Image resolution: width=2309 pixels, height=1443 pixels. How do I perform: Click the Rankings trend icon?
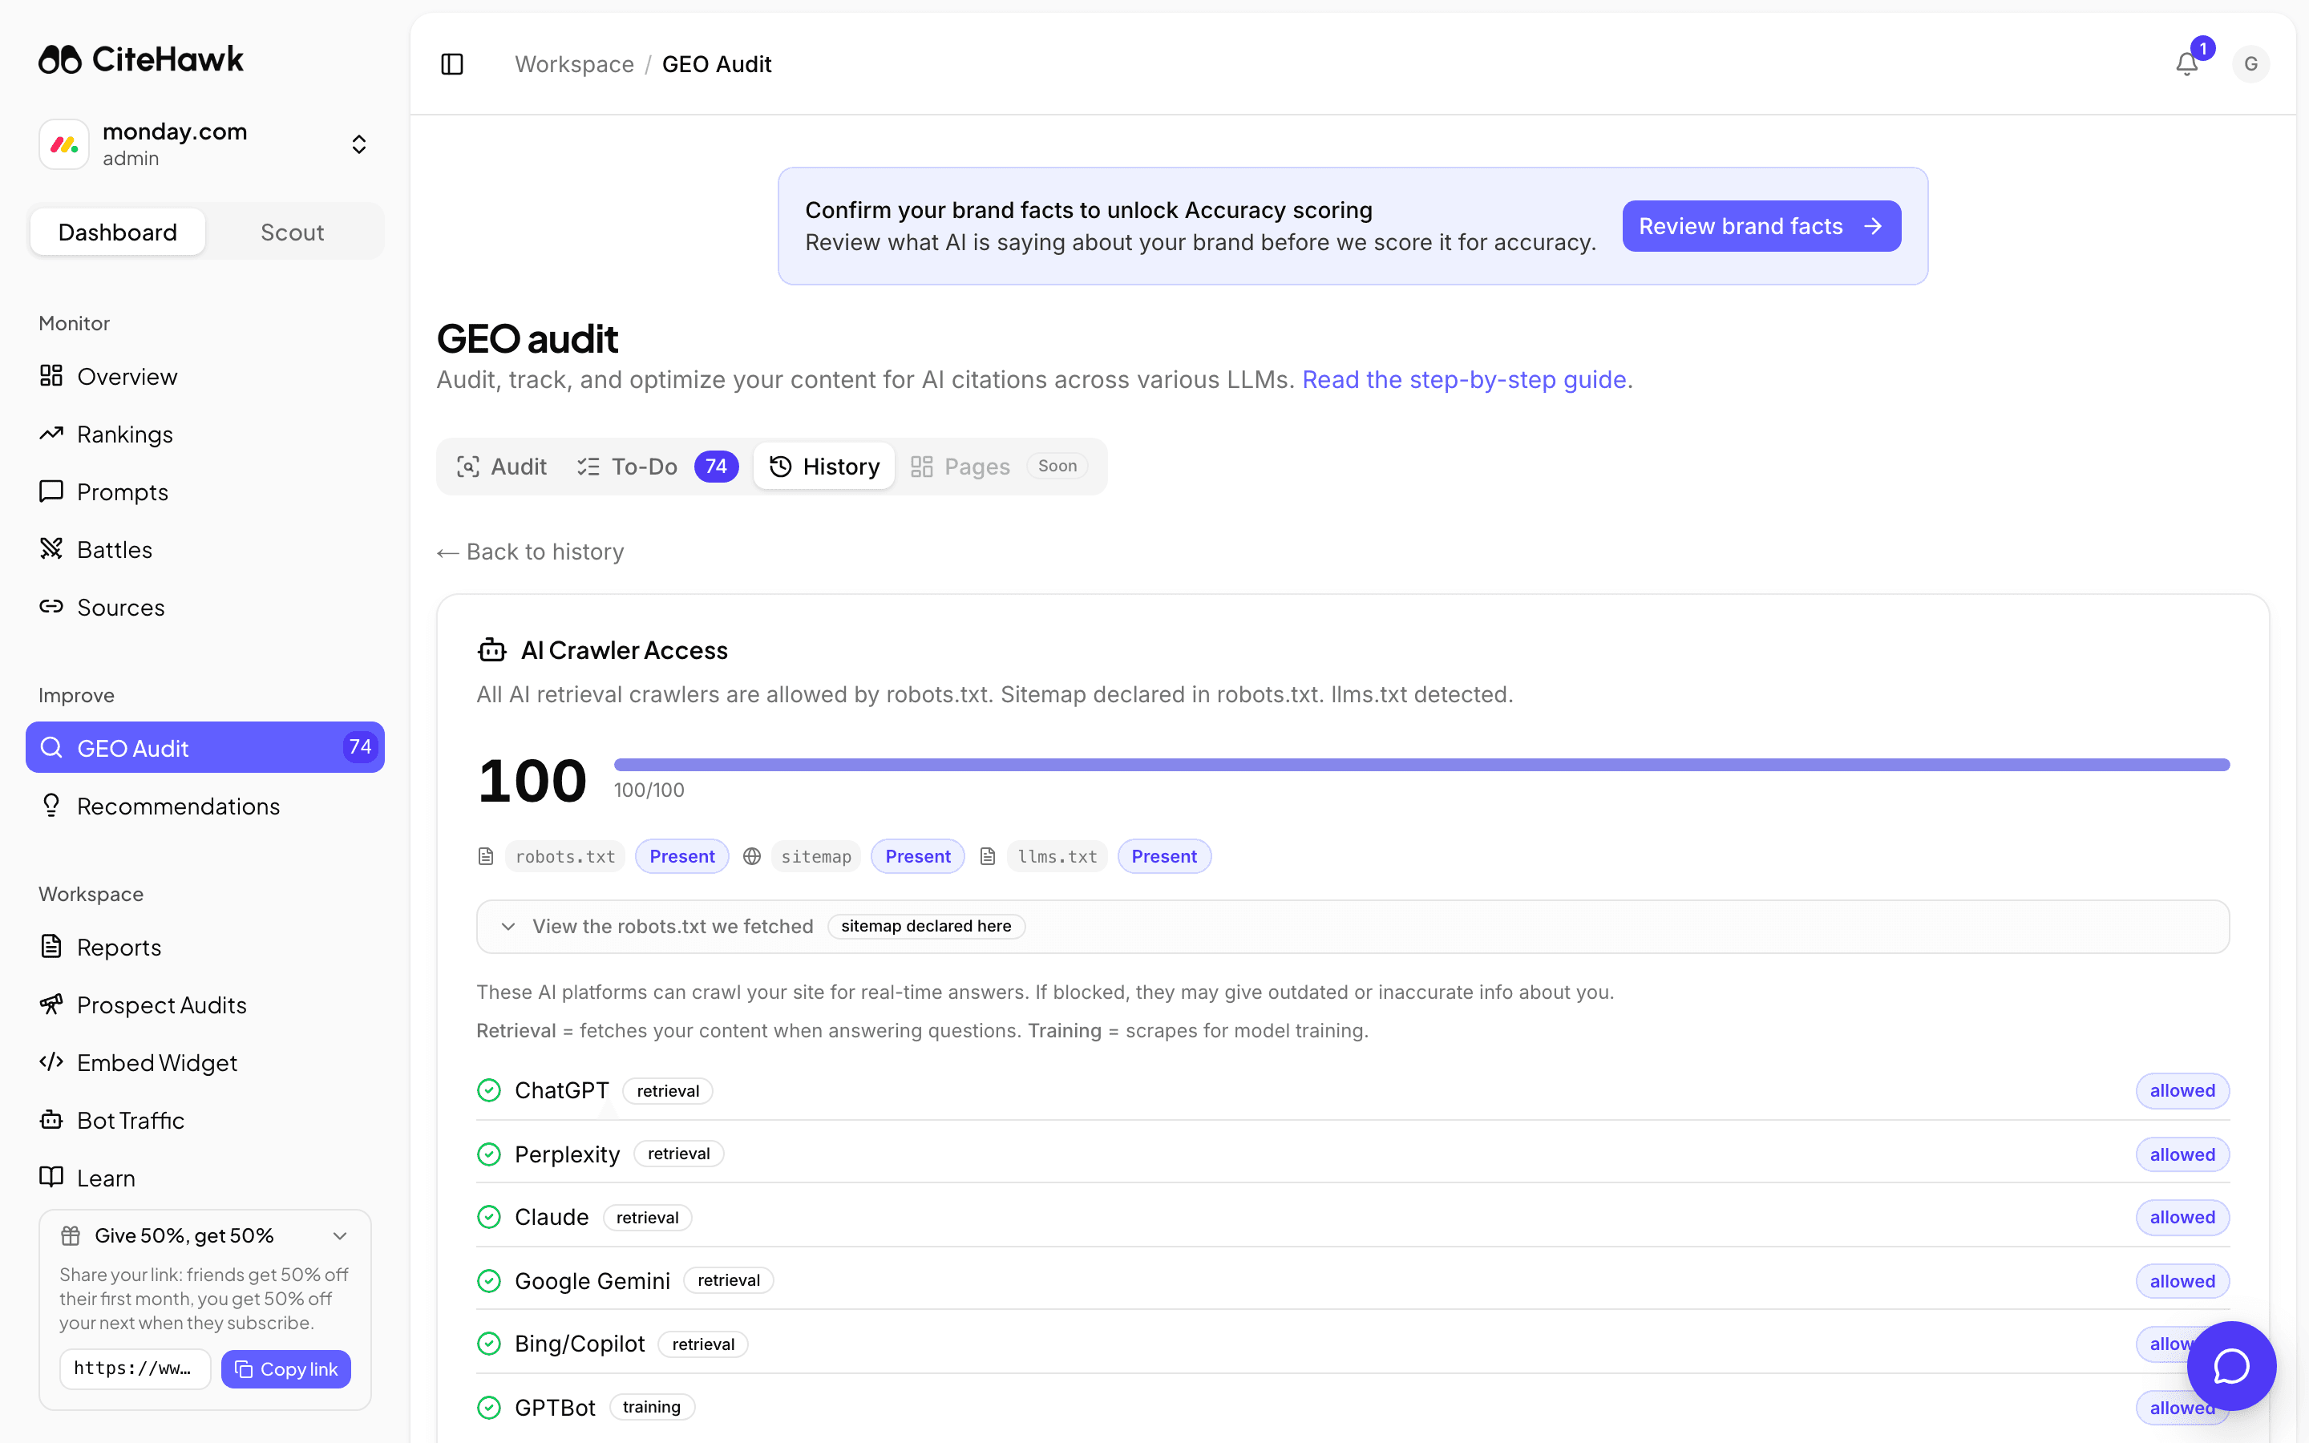tap(51, 433)
